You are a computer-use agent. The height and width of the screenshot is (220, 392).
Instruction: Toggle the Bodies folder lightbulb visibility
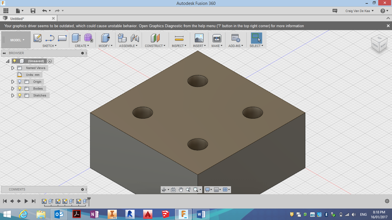20,89
